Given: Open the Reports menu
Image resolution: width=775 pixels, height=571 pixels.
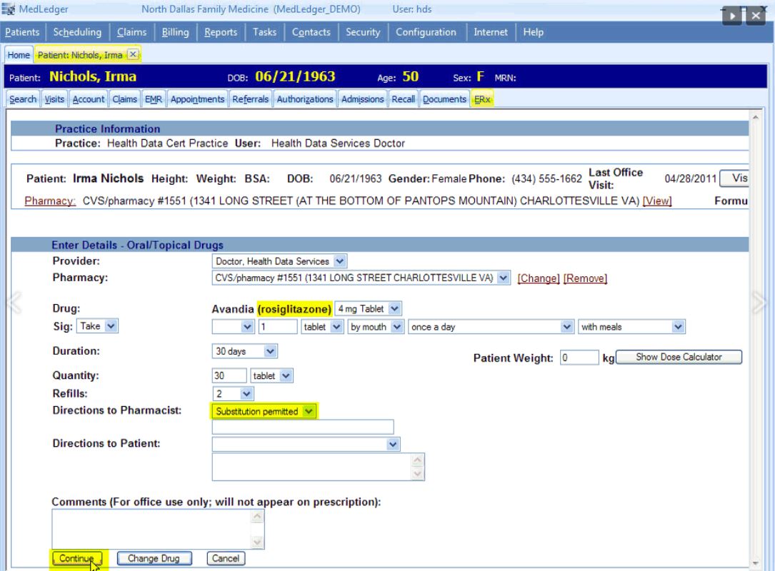Looking at the screenshot, I should [221, 32].
